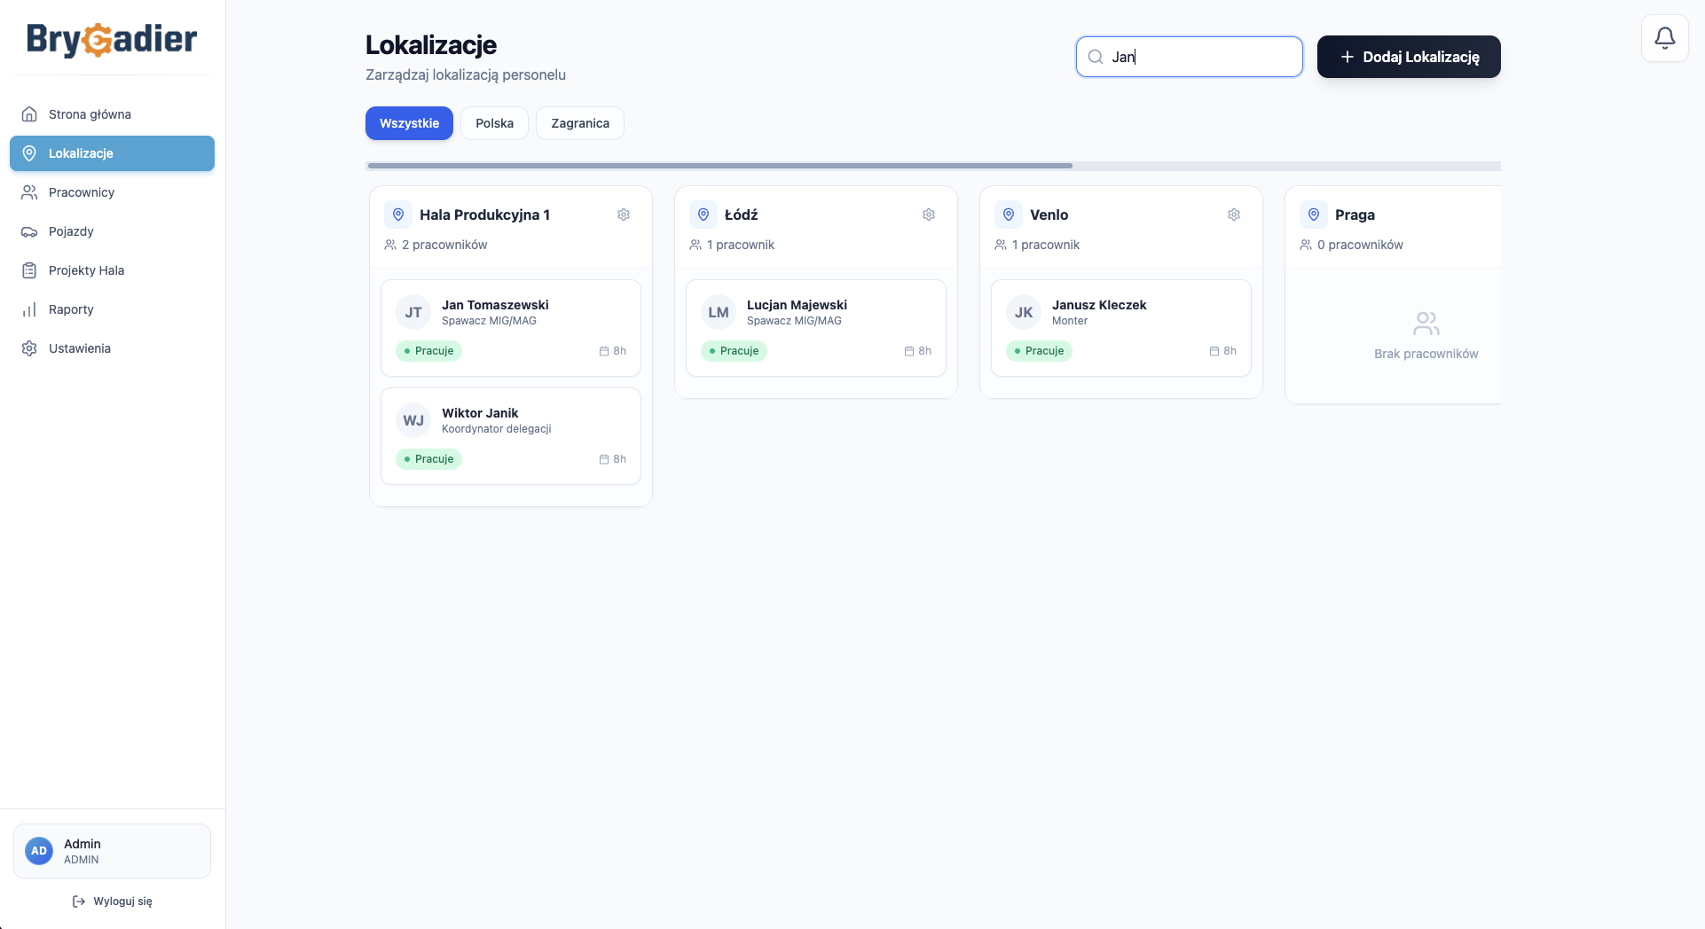This screenshot has width=1705, height=929.
Task: Filter locations by Zagranica
Action: coord(580,123)
